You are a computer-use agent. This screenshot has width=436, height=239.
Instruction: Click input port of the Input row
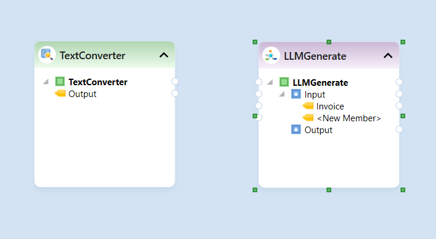259,94
